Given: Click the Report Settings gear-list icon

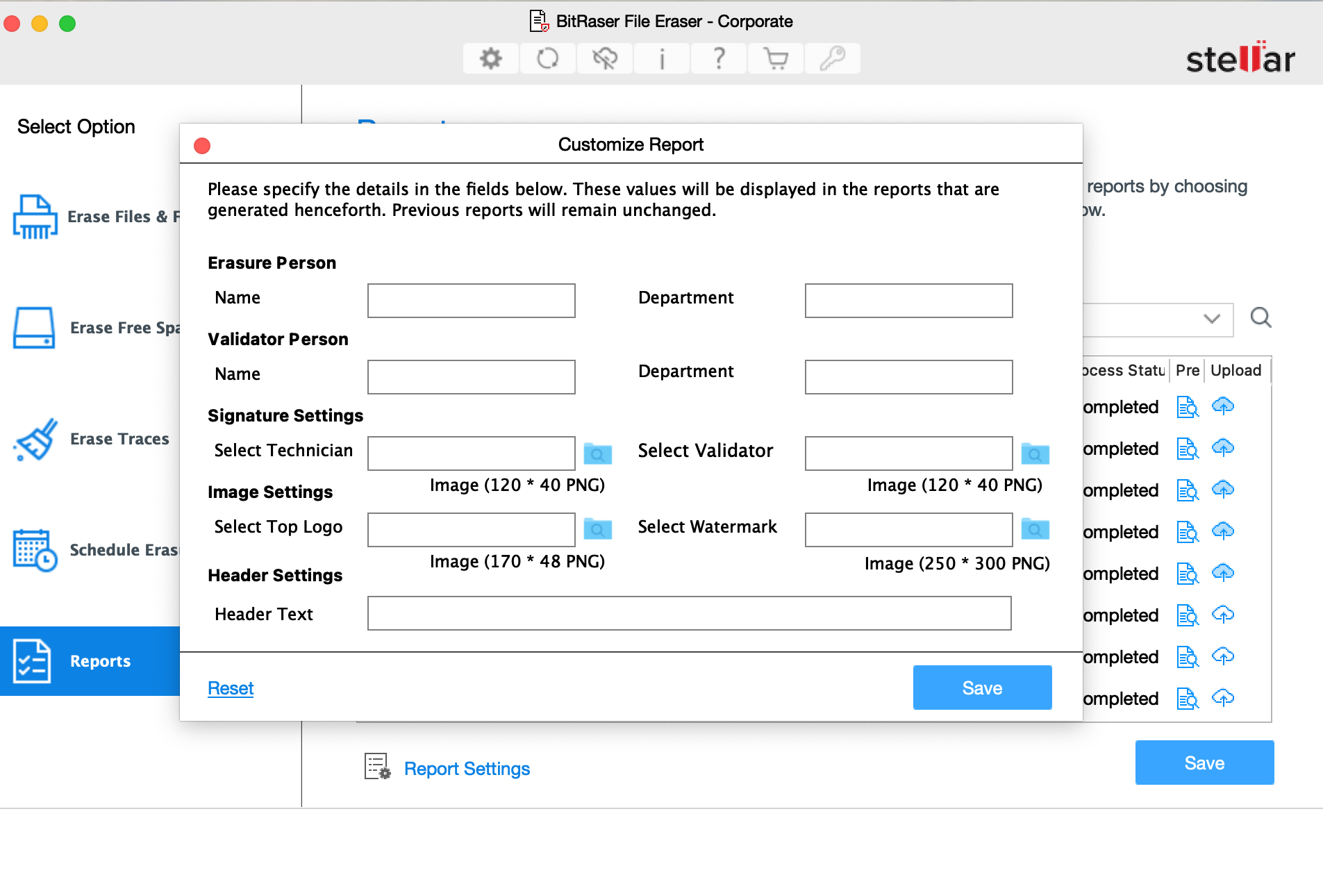Looking at the screenshot, I should pyautogui.click(x=378, y=767).
